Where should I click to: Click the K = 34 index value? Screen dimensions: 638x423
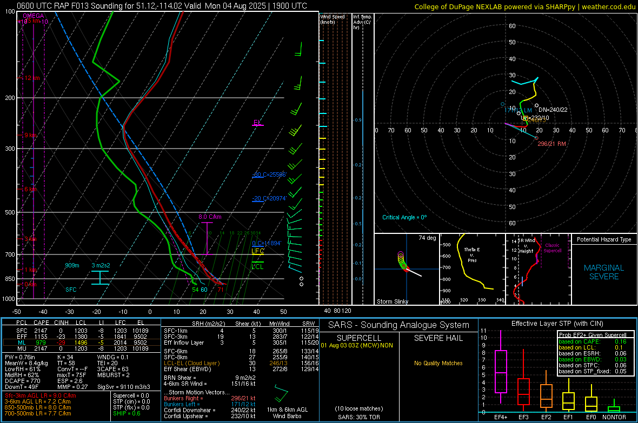tap(65, 358)
